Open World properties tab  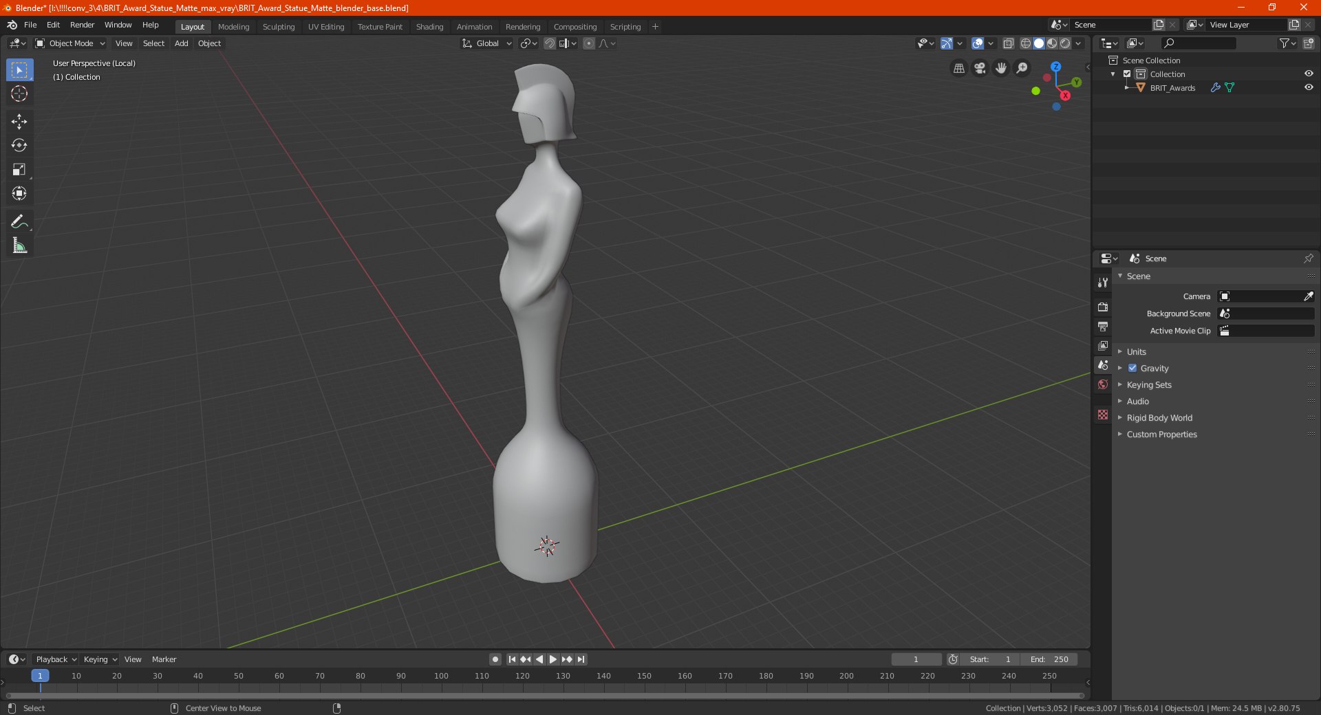1103,384
